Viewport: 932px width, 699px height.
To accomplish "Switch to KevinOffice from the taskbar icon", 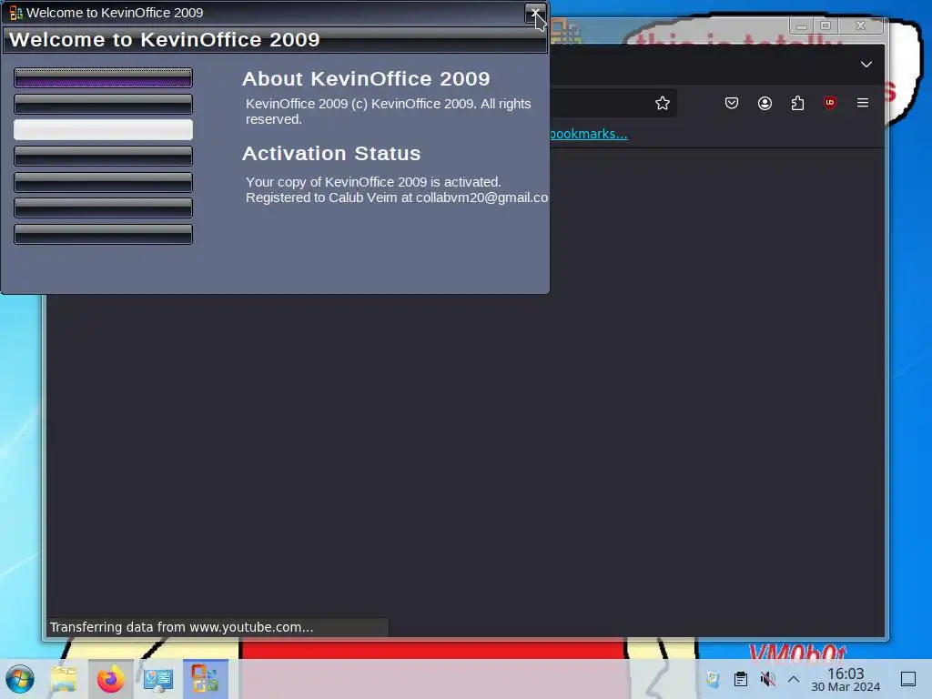I will click(x=205, y=679).
